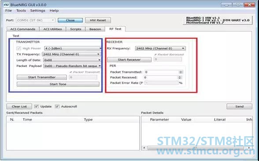Viewport: 259px width, 161px height.
Task: Close the BlueNRG GUI window
Action: [x=250, y=5]
